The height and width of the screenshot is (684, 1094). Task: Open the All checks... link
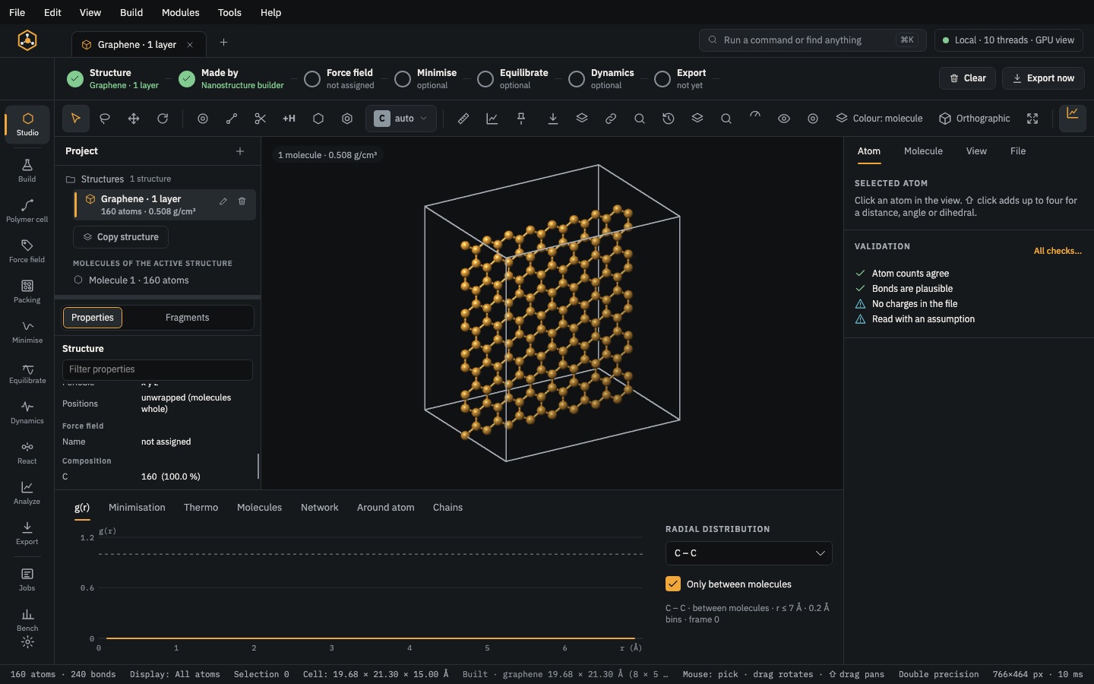coord(1058,251)
